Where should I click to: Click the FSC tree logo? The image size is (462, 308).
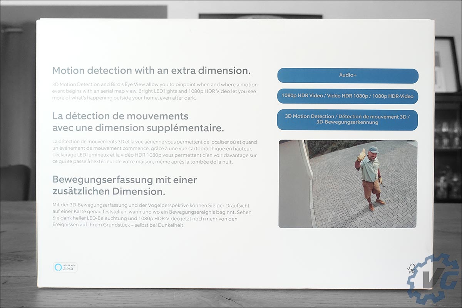412,268
